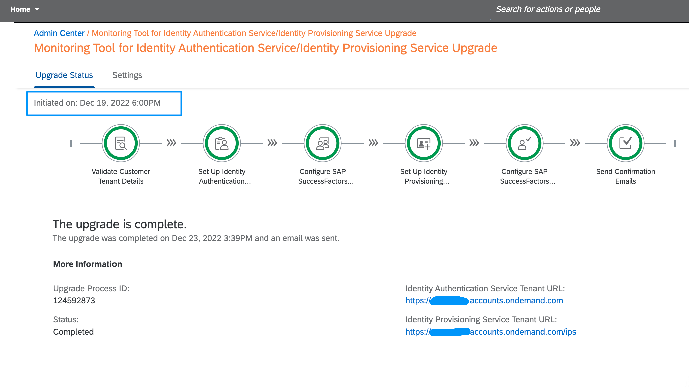
Task: Click the Set Up Identity Provisioning... label
Action: (x=424, y=176)
